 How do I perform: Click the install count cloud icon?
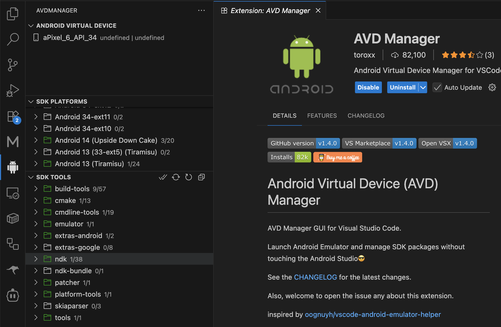(395, 55)
